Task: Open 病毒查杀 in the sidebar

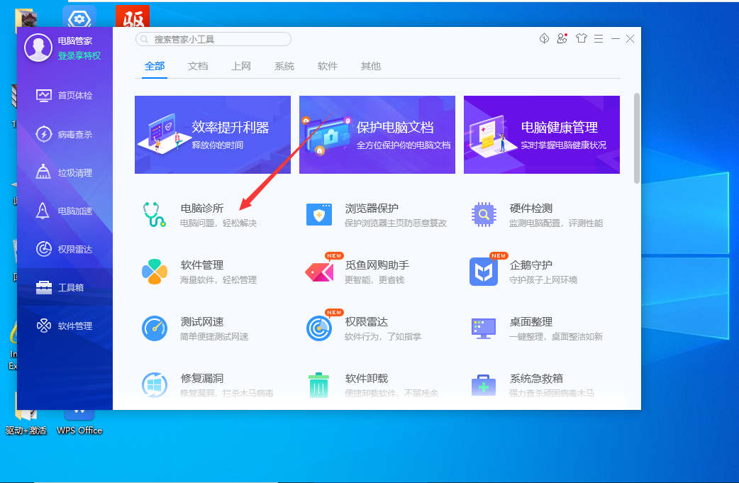Action: coord(65,134)
